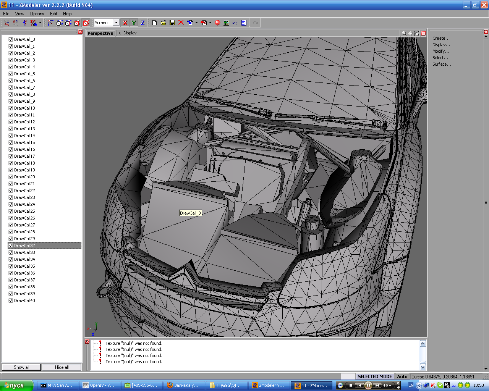Open a file using the folder icon
The height and width of the screenshot is (391, 489).
164,23
